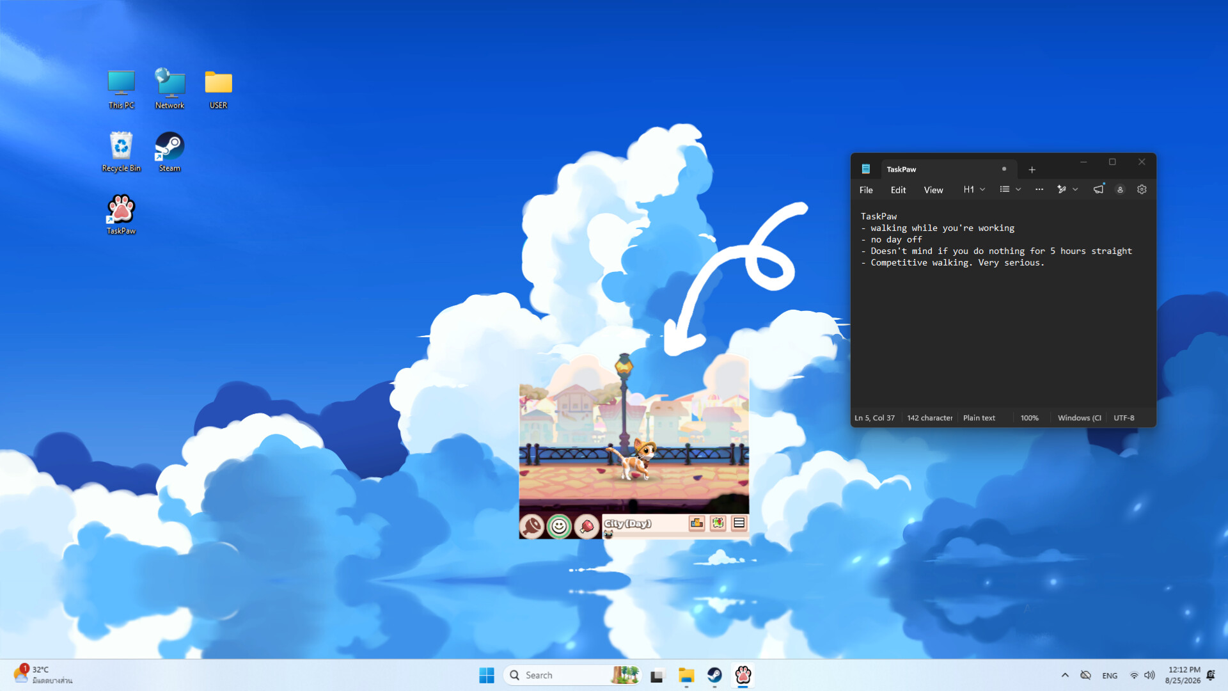Click the 100% zoom level in status bar
The width and height of the screenshot is (1228, 691).
pyautogui.click(x=1029, y=418)
